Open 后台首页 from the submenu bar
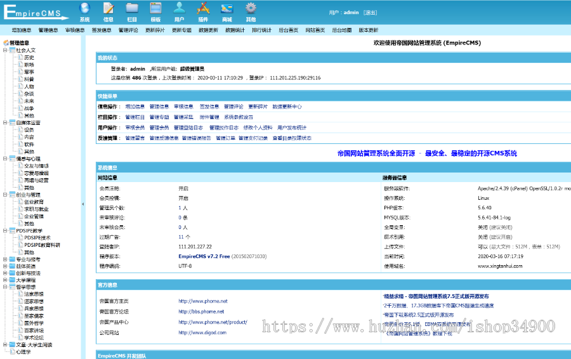This screenshot has width=571, height=359. (289, 30)
